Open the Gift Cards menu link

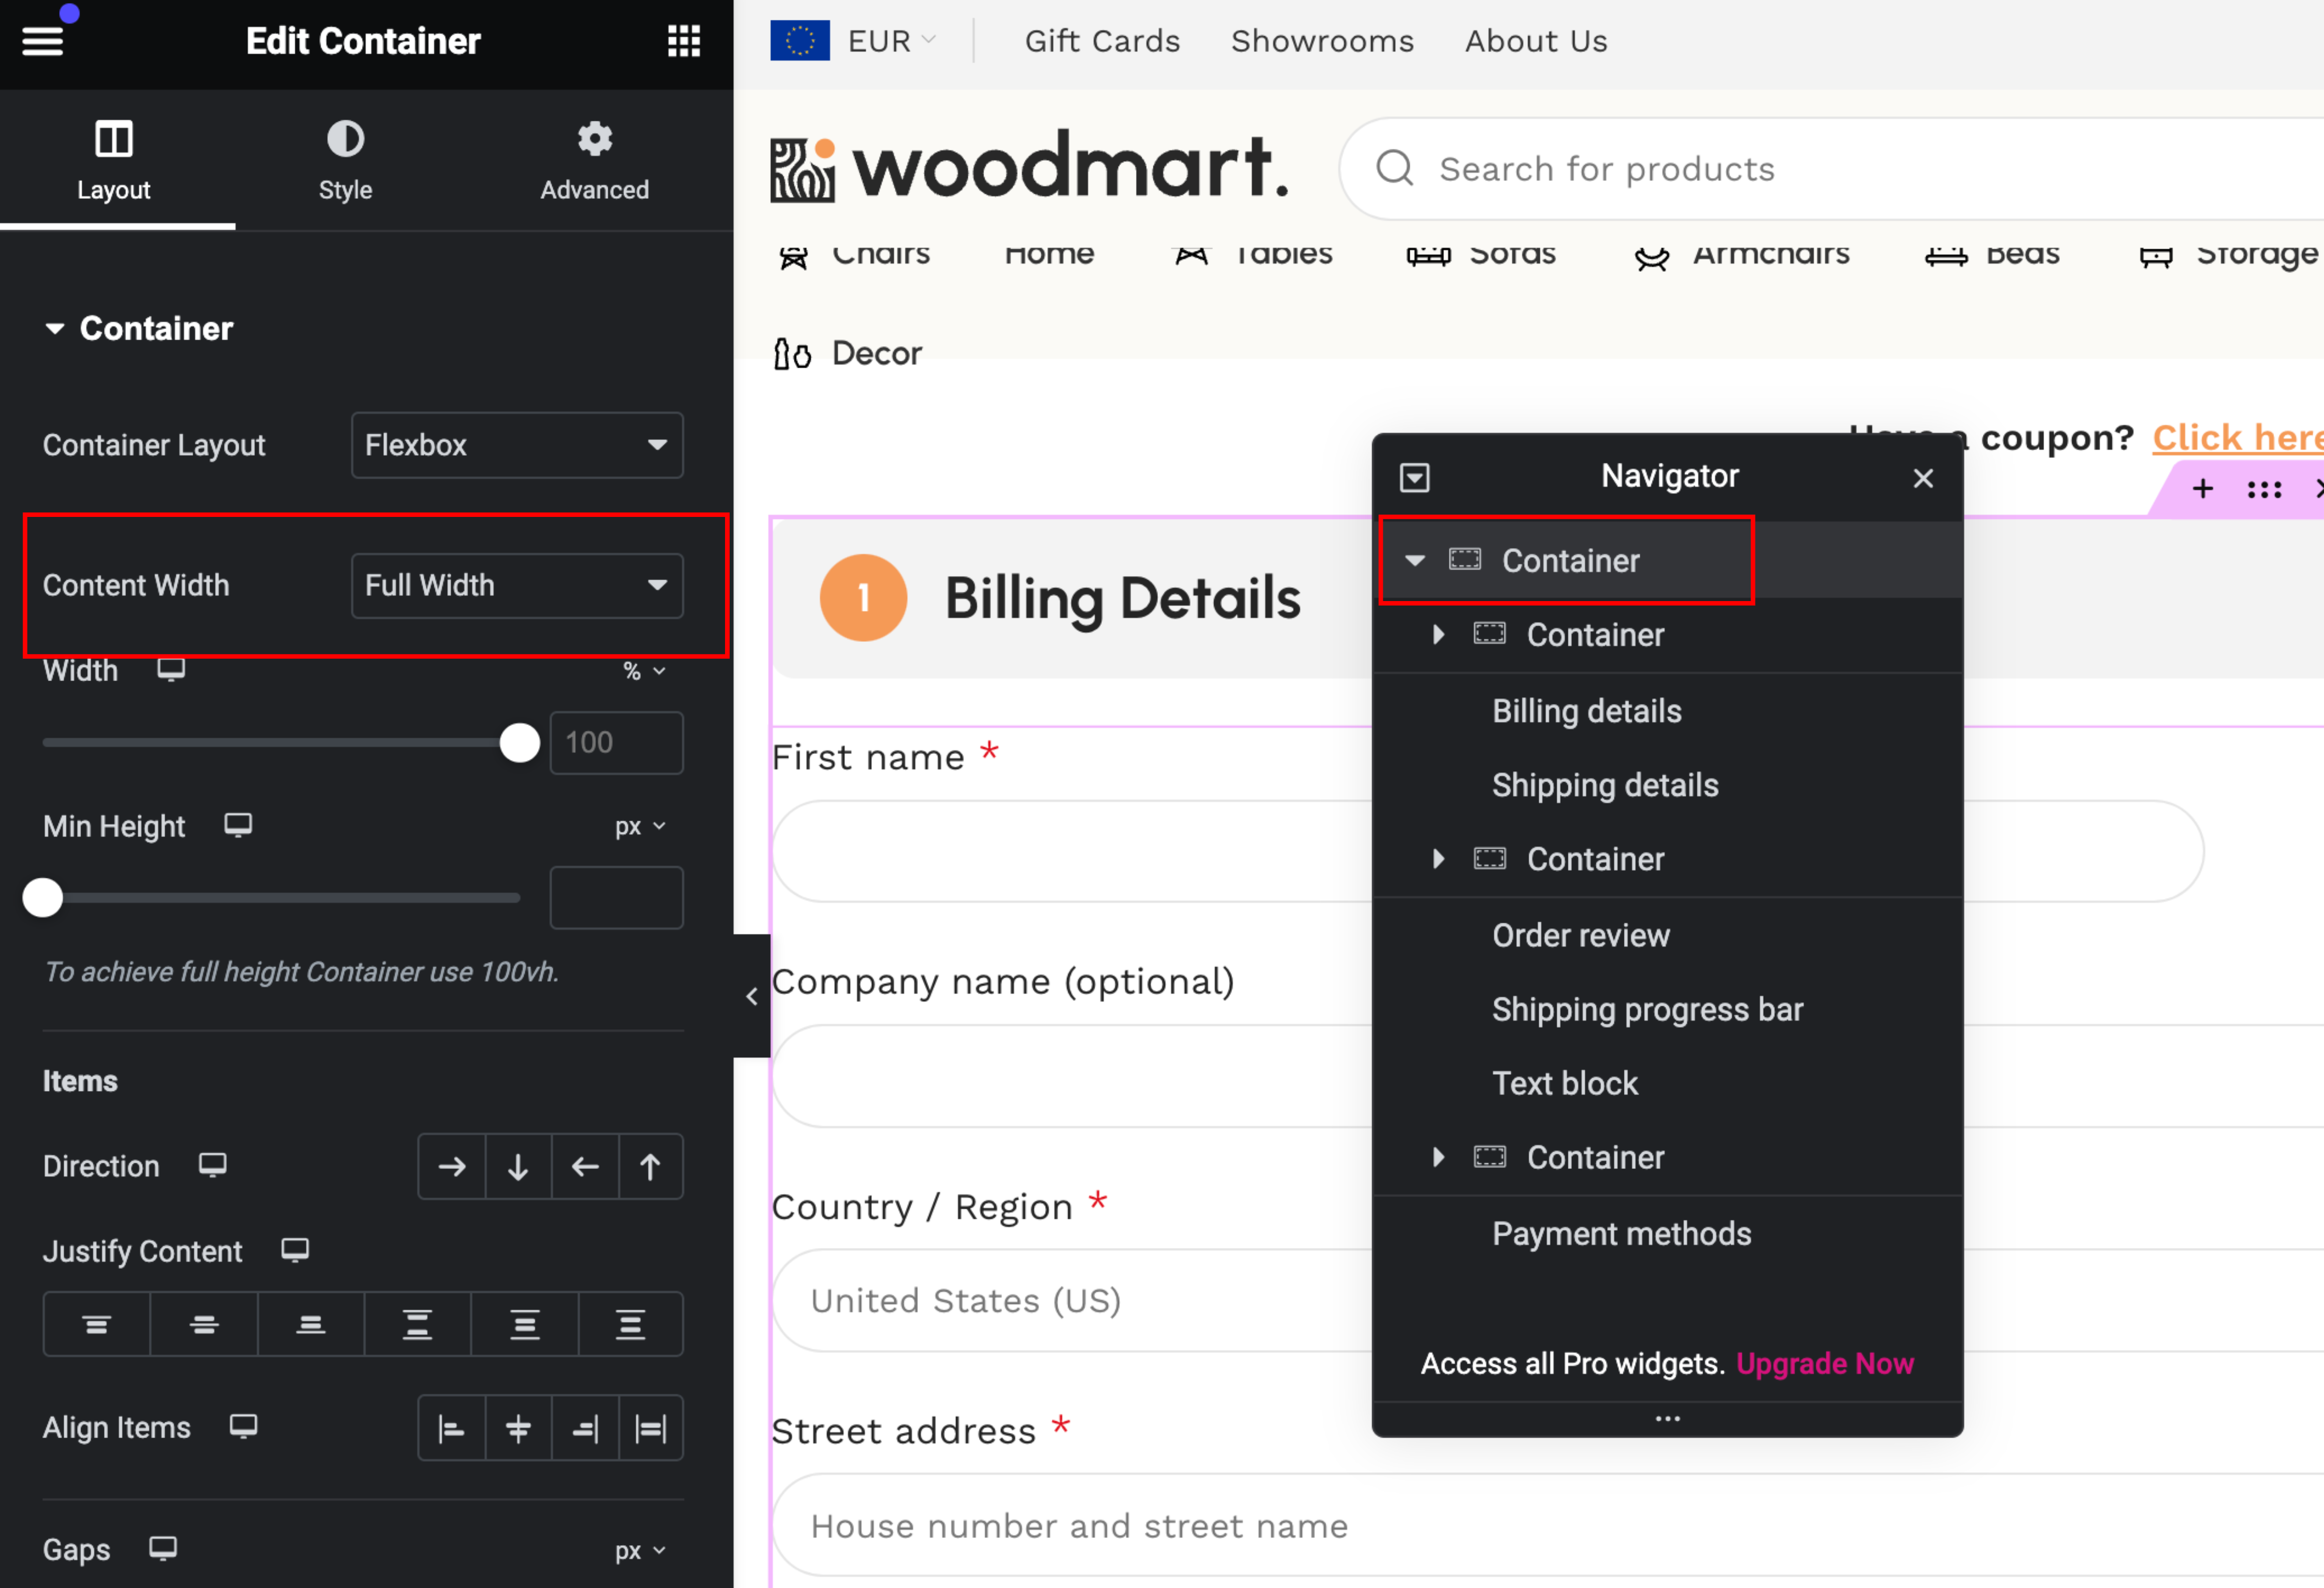(1102, 41)
